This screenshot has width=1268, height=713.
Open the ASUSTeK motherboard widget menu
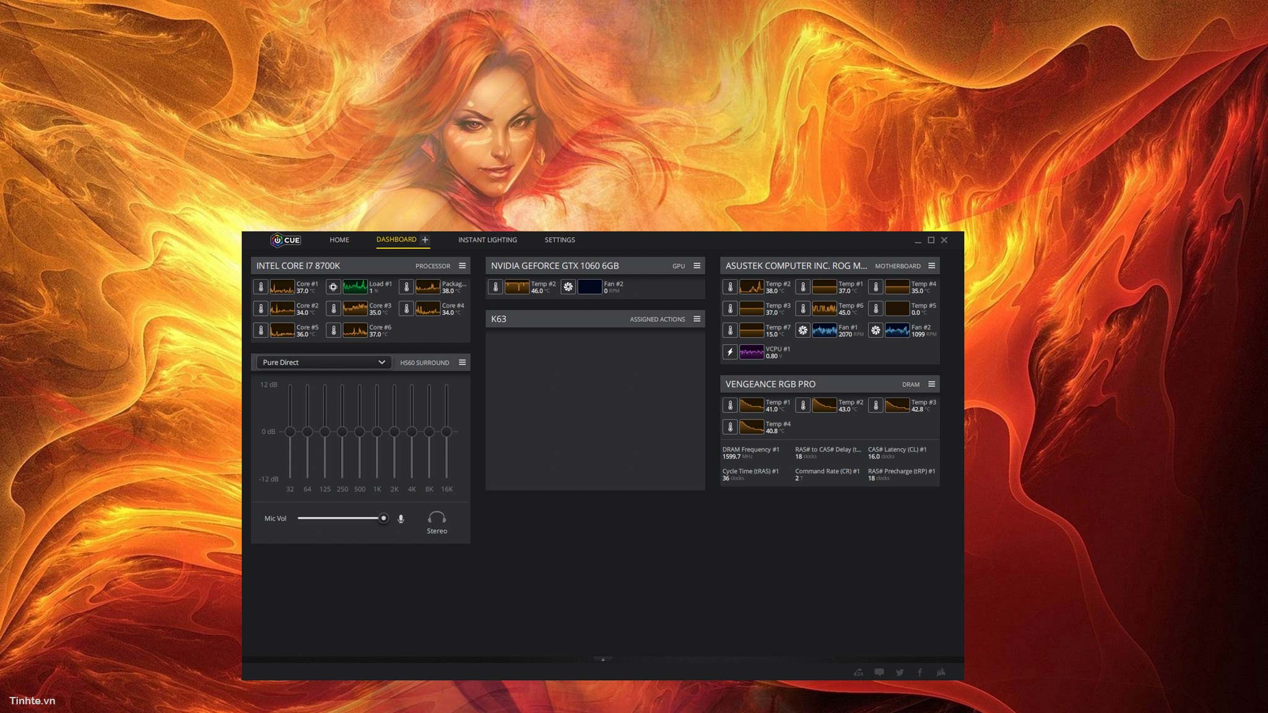[931, 266]
